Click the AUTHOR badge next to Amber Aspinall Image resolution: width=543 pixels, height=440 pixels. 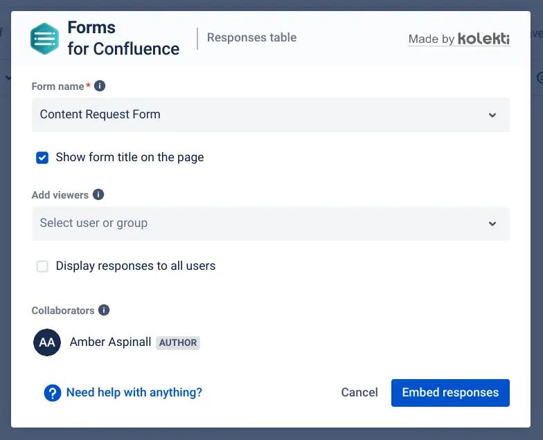(178, 342)
